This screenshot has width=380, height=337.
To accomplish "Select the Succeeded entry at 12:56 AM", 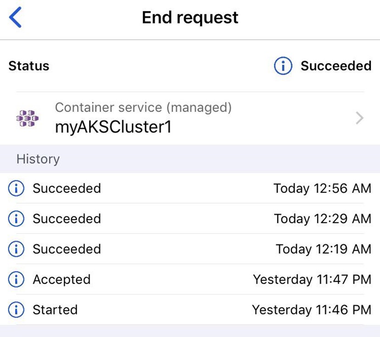I will pos(190,188).
